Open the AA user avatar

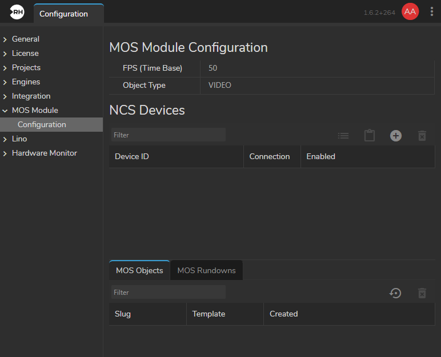pyautogui.click(x=410, y=12)
